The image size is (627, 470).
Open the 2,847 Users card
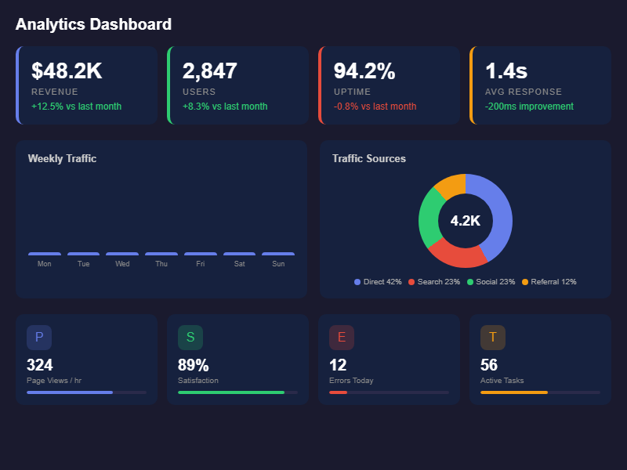(238, 85)
